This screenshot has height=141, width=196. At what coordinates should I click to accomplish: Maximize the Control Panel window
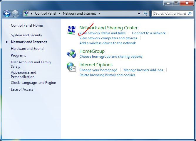(176, 3)
